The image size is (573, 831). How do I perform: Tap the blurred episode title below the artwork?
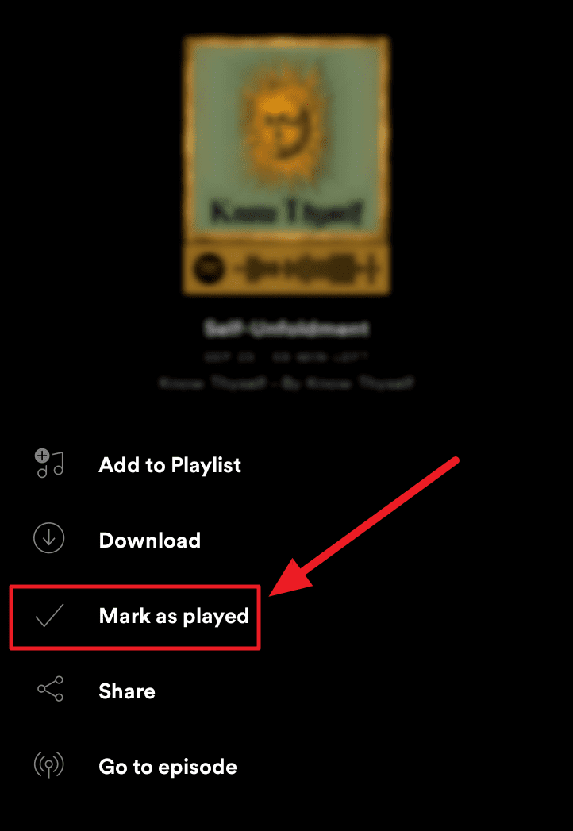click(x=286, y=329)
